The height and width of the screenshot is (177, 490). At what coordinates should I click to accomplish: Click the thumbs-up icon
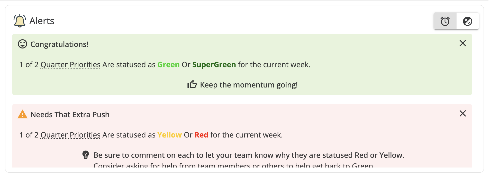tap(192, 84)
